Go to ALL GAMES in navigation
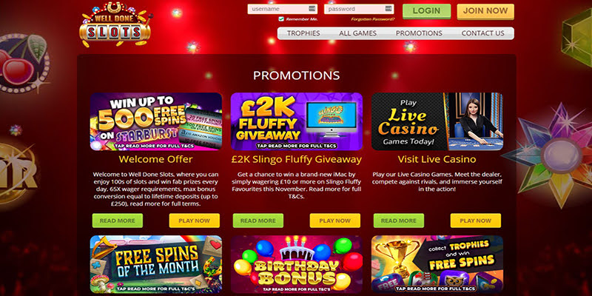 (357, 33)
